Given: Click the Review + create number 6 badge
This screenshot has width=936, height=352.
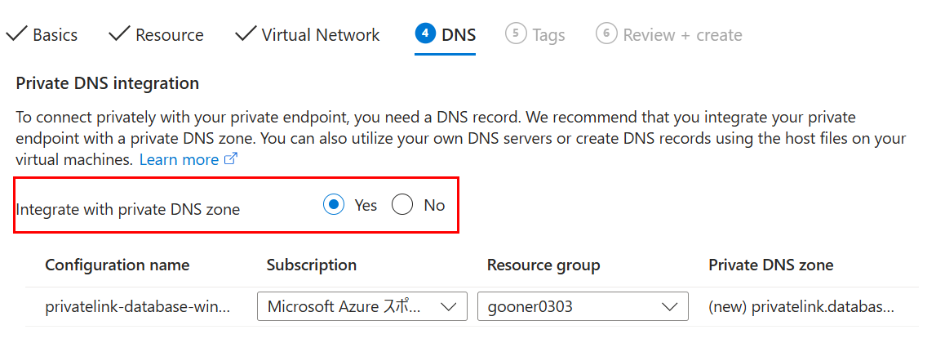Looking at the screenshot, I should (606, 33).
